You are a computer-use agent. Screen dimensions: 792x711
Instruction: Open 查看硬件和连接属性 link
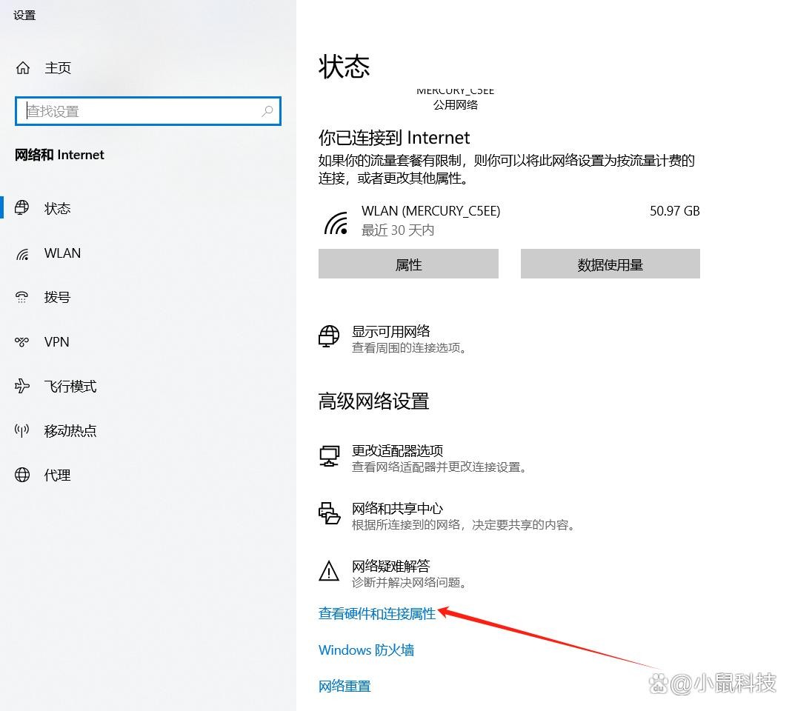(x=377, y=613)
